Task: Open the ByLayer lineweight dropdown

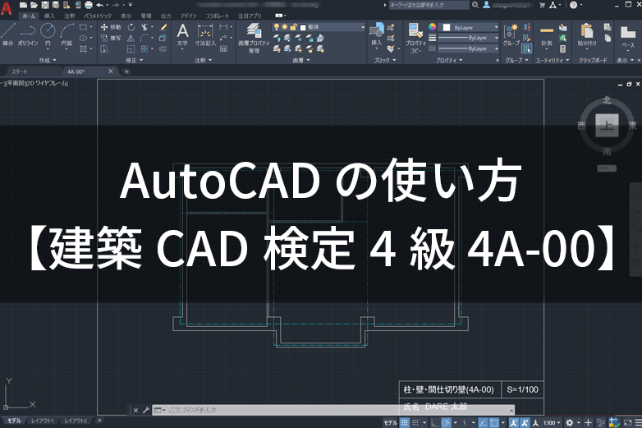Action: (x=469, y=38)
